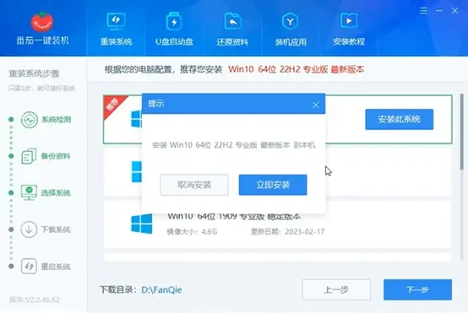Click the tomato logo icon

[x=42, y=21]
